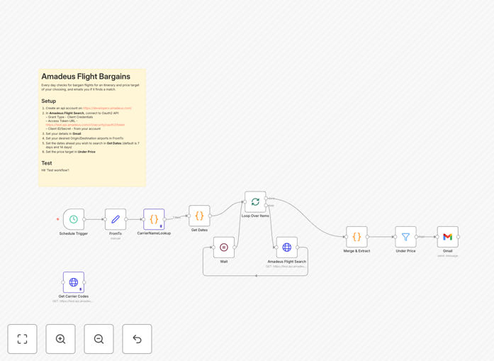
Task: Click the CarrierNameLookup label text
Action: coord(154,233)
